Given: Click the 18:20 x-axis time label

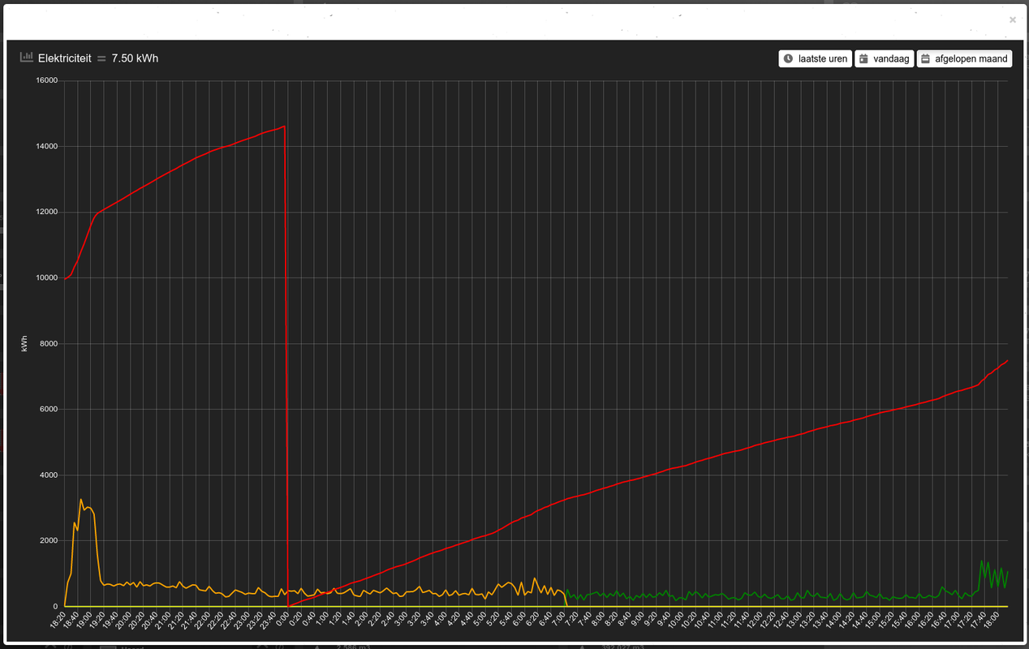Looking at the screenshot, I should (x=59, y=621).
